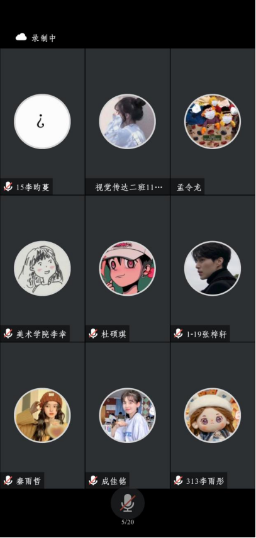Open the sketched girl avatar of 美术学院李幸
The width and height of the screenshot is (256, 538).
42,268
